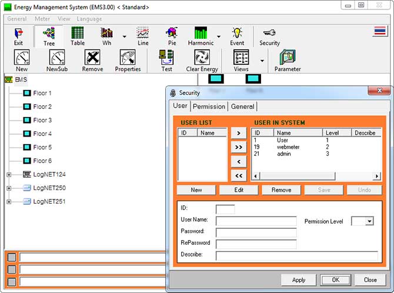394x293 pixels.
Task: Click the Thai flag language icon
Action: pos(380,31)
